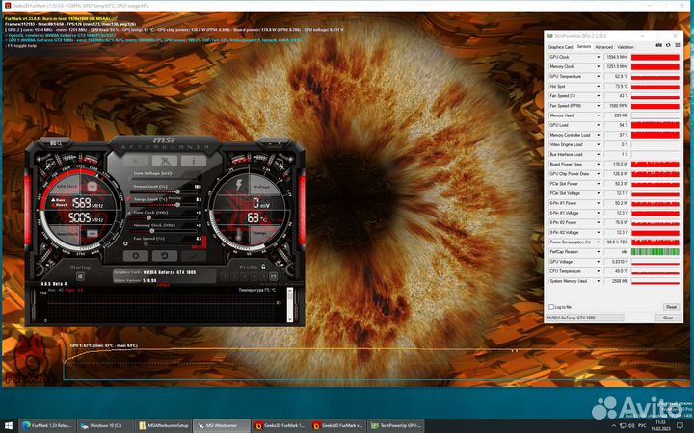Toggle power/temp limit link icon in Afterburner
This screenshot has width=694, height=433.
[129, 199]
